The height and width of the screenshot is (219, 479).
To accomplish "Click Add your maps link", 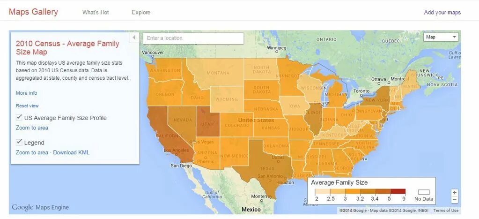I will click(442, 13).
